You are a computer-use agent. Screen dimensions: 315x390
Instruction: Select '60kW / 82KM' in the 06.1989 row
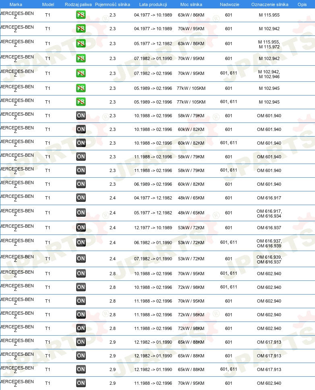point(191,184)
